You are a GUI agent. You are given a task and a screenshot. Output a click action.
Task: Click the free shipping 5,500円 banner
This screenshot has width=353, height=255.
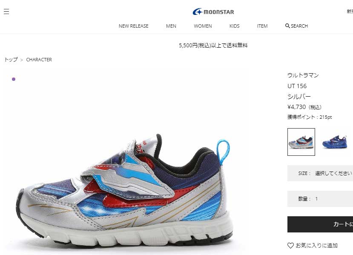tap(213, 46)
